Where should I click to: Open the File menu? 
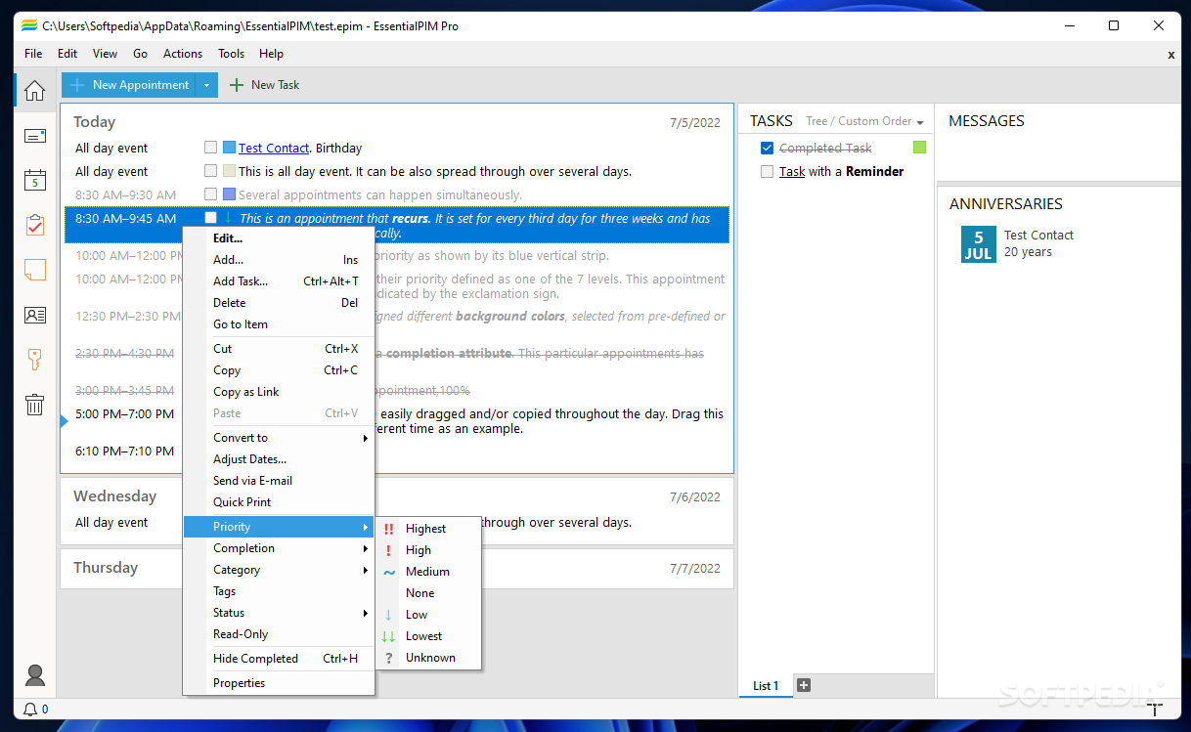(33, 54)
